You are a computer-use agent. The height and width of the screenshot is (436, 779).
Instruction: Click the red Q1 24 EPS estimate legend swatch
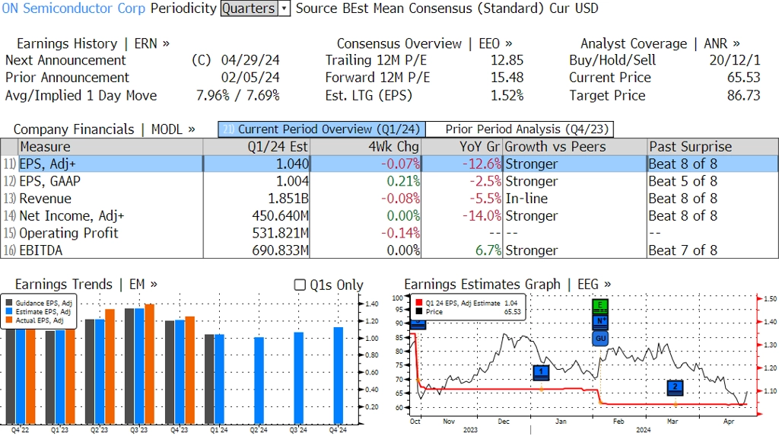coord(419,303)
